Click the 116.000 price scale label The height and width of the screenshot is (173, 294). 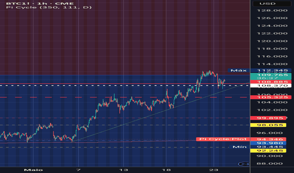point(272,57)
